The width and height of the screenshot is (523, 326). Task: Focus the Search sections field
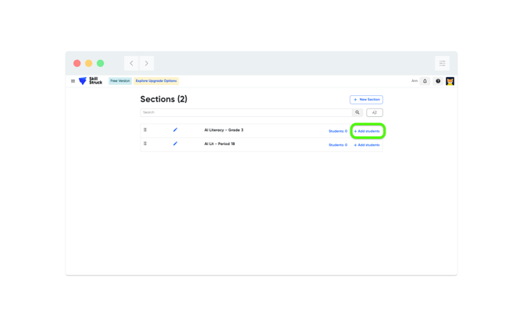[246, 112]
